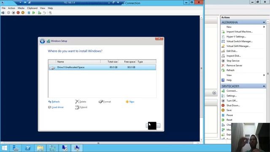The height and width of the screenshot is (152, 270).
Task: Open Virtual SAN Manager
Action: coord(238,46)
